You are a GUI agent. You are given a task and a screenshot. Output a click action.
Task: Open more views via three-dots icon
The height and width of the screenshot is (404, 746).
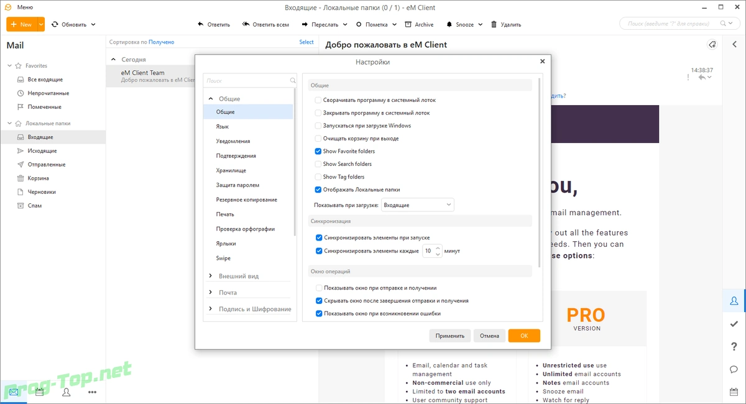pos(92,392)
